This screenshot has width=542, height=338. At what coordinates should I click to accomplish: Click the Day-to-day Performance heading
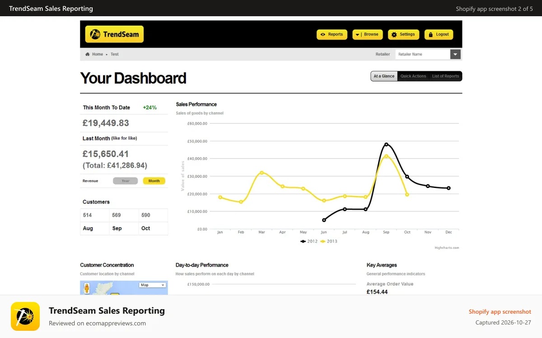[x=202, y=265]
